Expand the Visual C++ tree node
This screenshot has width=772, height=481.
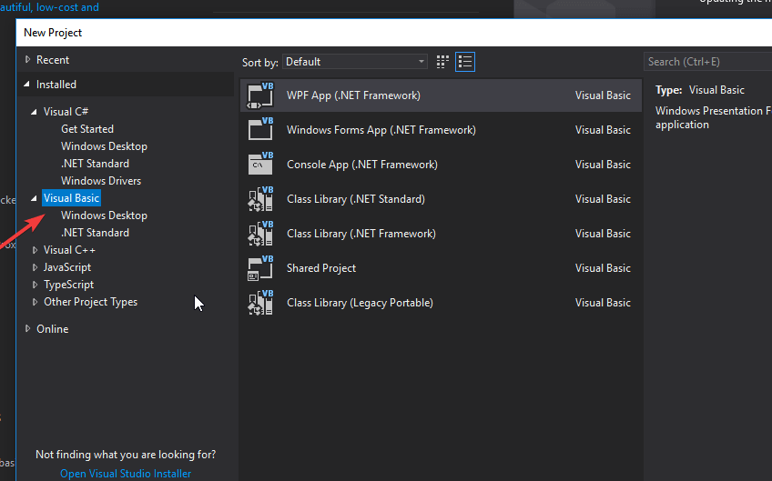coord(35,250)
